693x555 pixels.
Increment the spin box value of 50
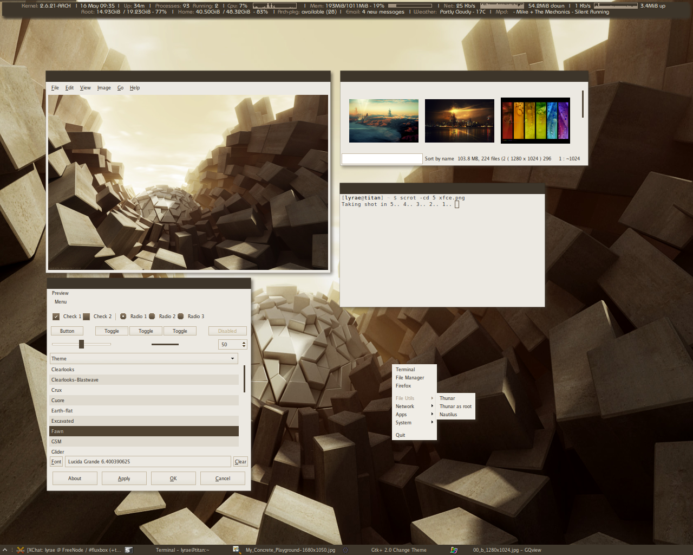click(x=244, y=343)
